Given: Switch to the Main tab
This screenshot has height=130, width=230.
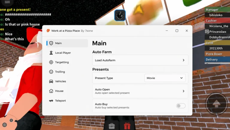Looking at the screenshot, I should pos(67,43).
